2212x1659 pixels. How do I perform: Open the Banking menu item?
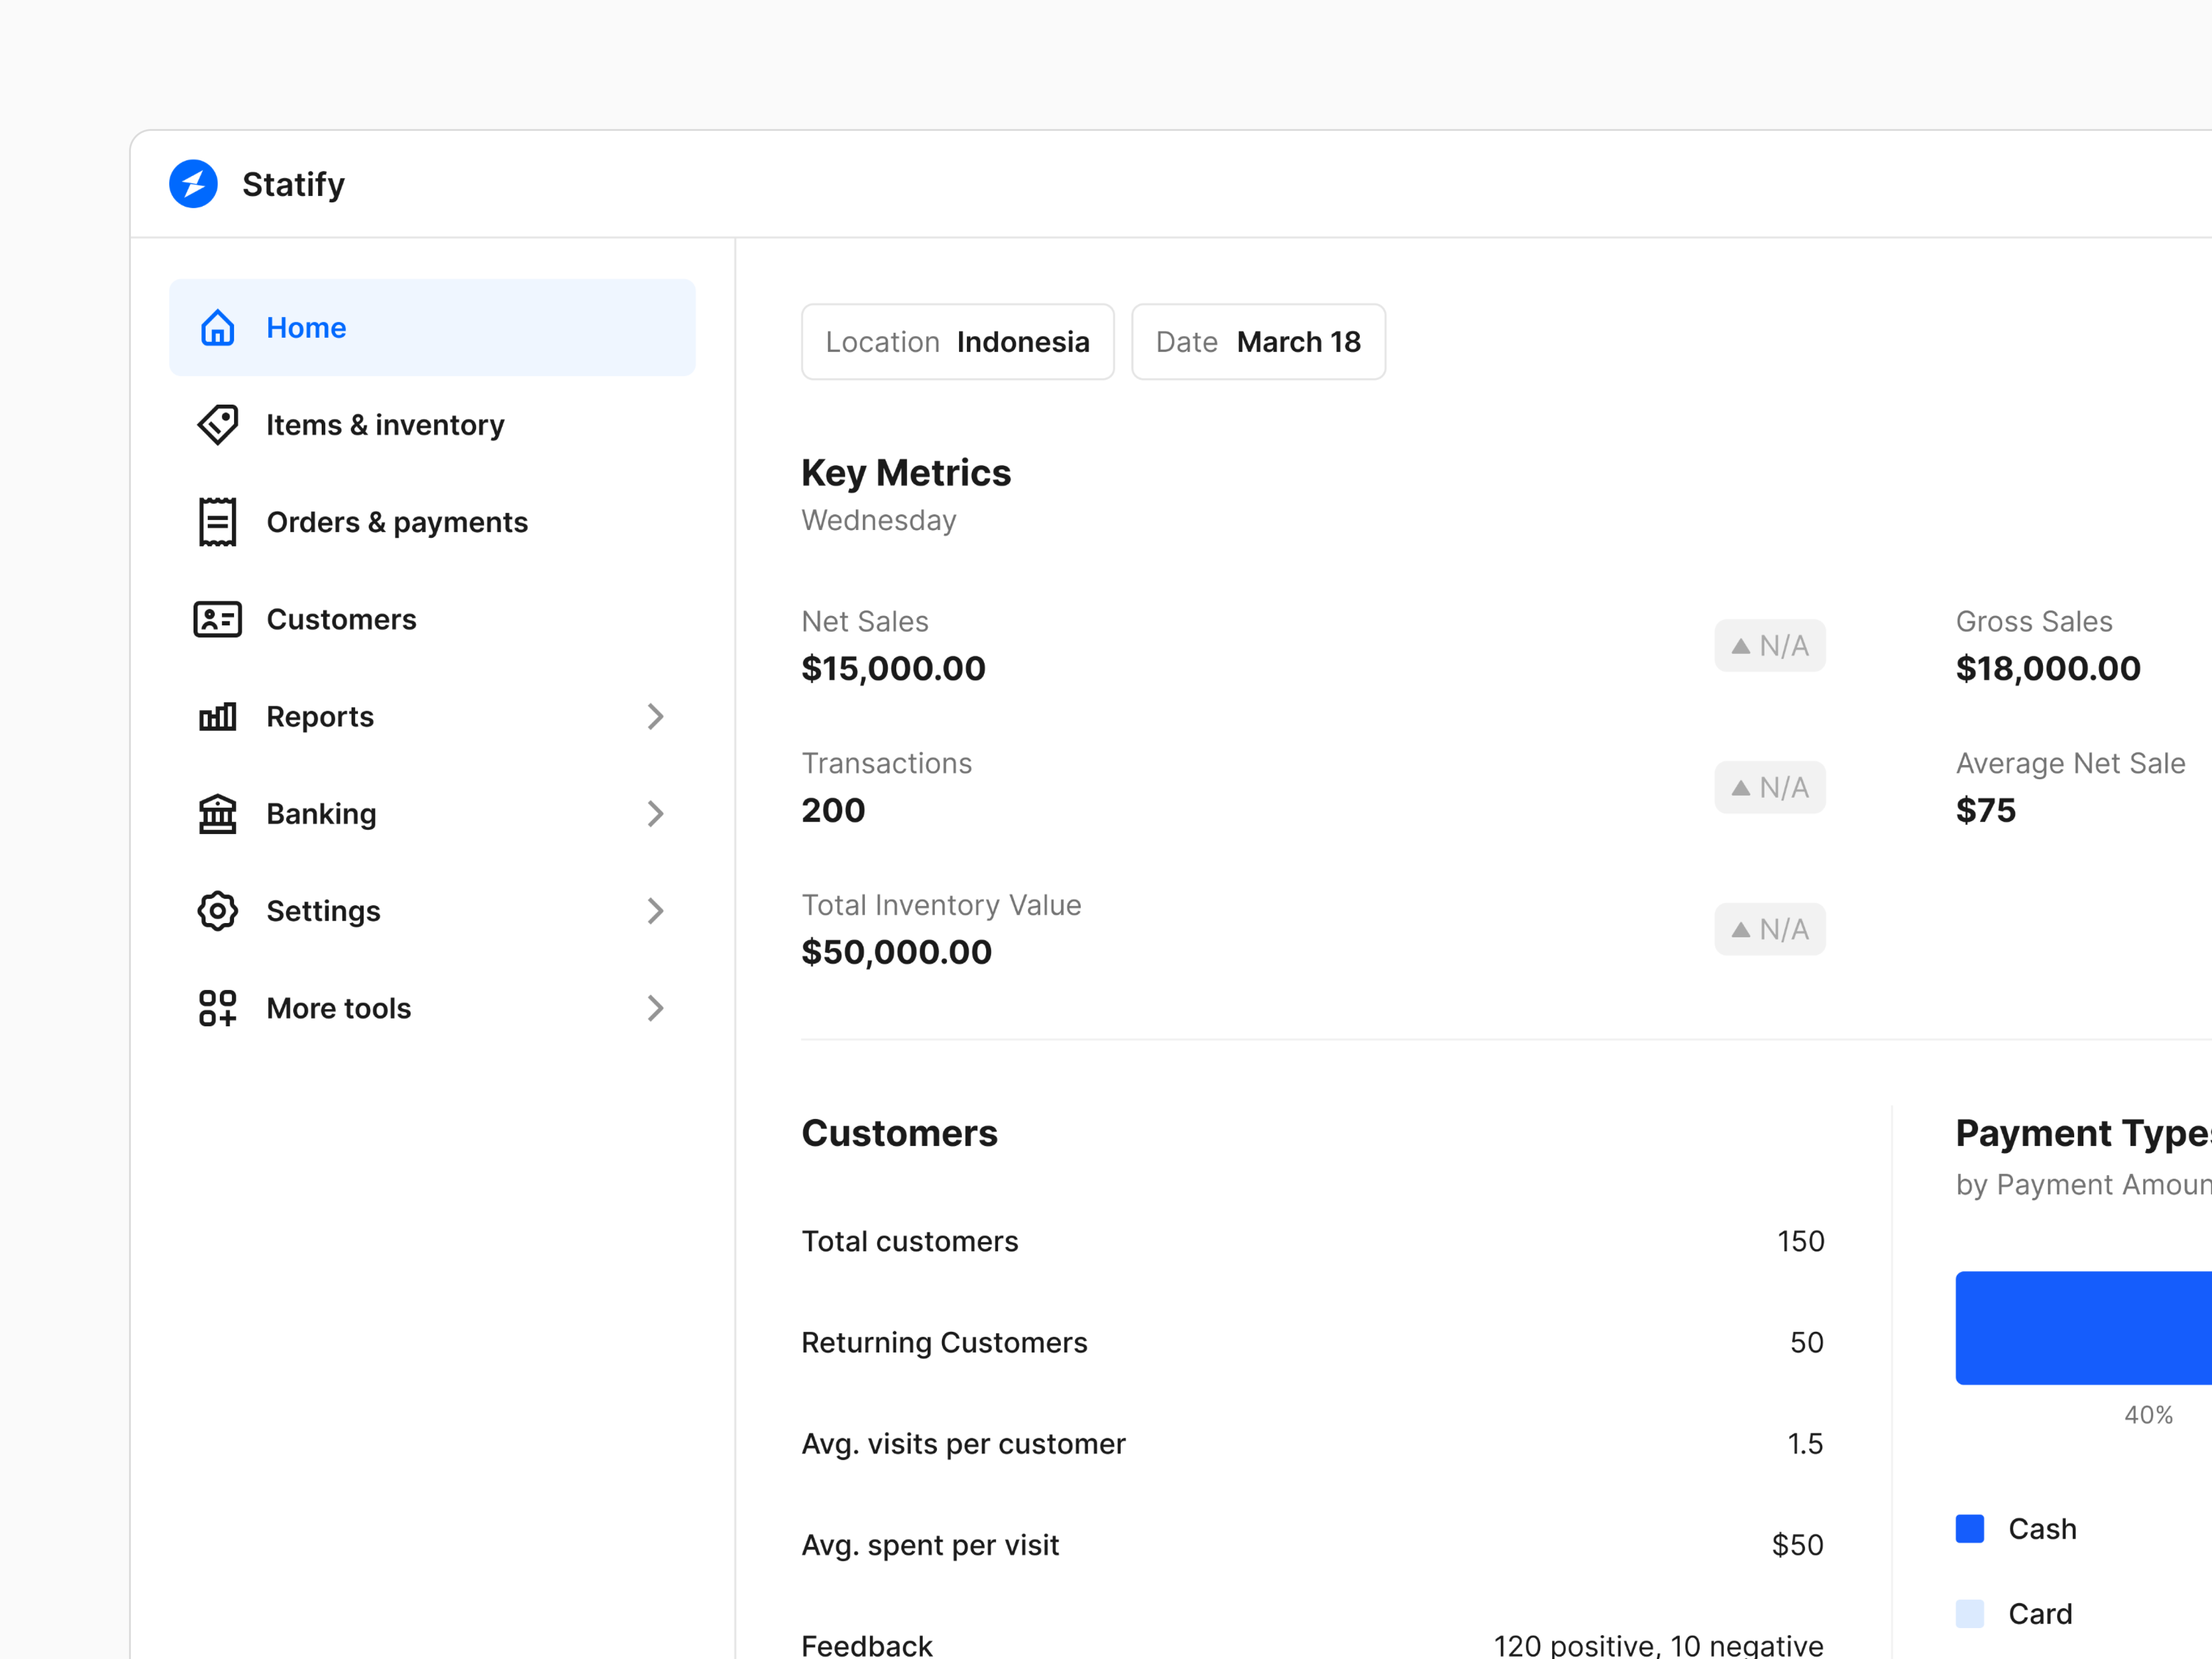click(x=432, y=814)
